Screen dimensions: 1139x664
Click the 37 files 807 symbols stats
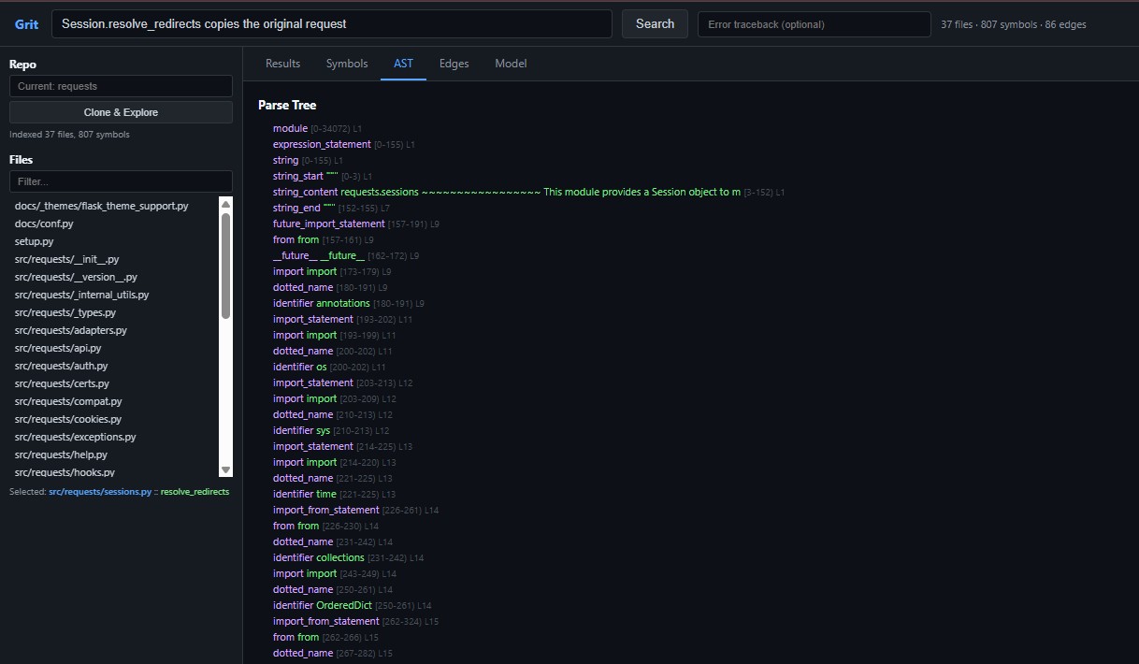click(x=1014, y=24)
